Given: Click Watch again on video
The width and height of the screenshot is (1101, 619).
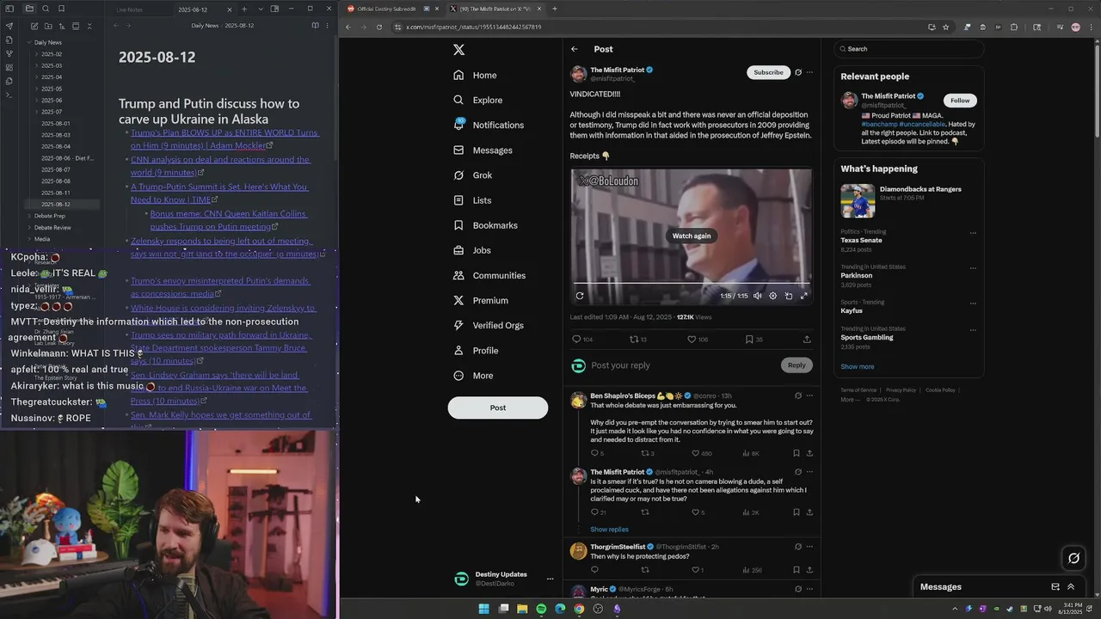Looking at the screenshot, I should pyautogui.click(x=692, y=236).
